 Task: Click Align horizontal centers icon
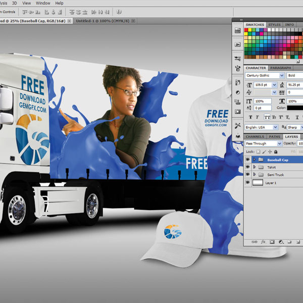point(54,12)
